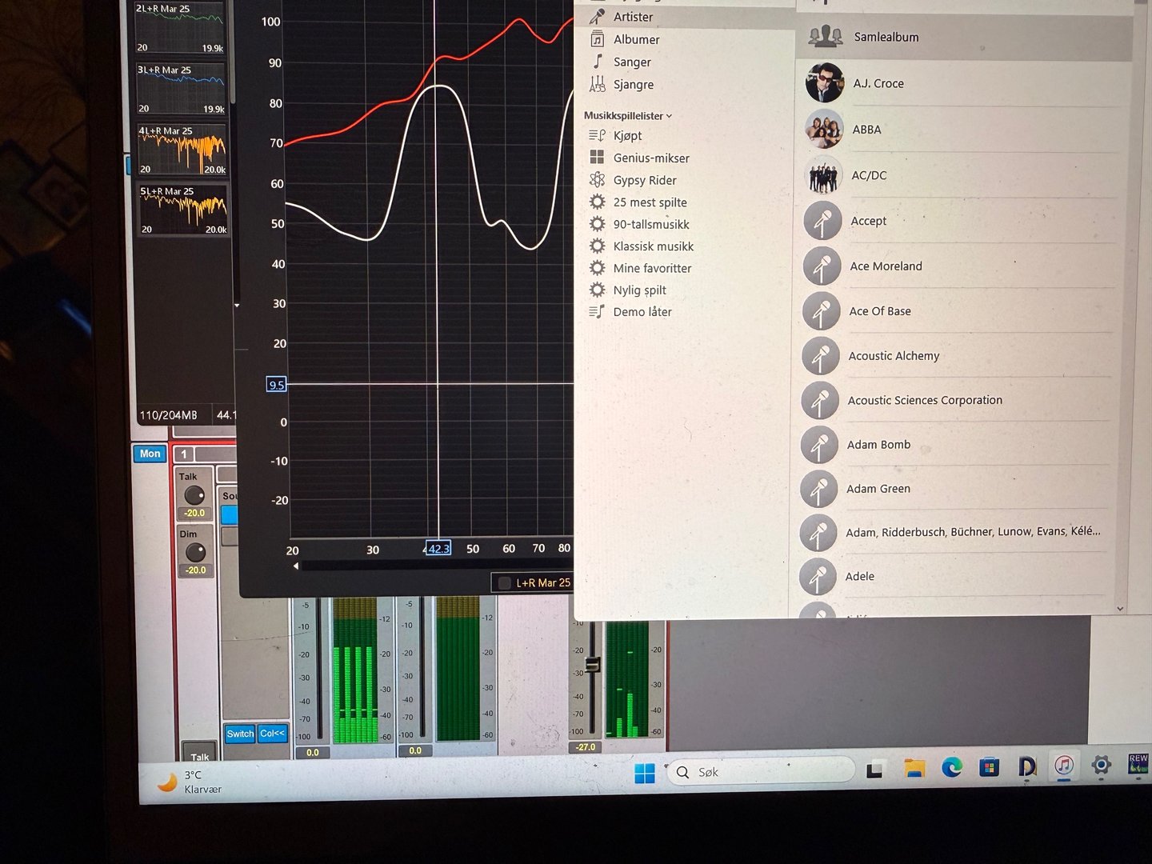Screen dimensions: 1152x864
Task: Click the Talk knob in the mixer
Action: pos(194,494)
